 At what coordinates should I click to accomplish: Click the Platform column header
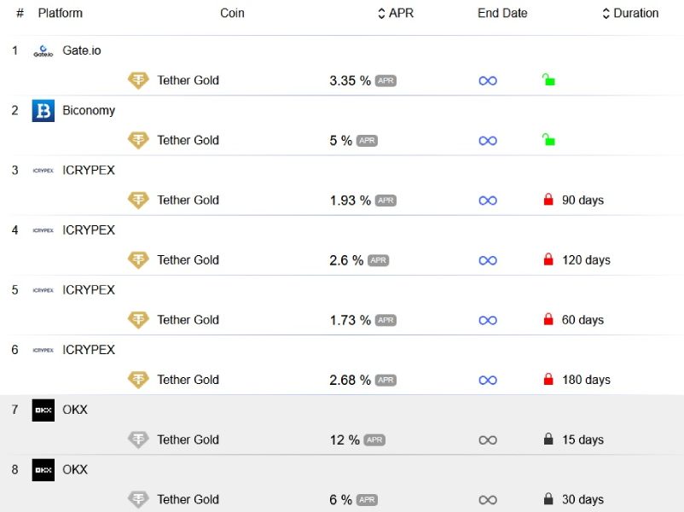[x=61, y=13]
